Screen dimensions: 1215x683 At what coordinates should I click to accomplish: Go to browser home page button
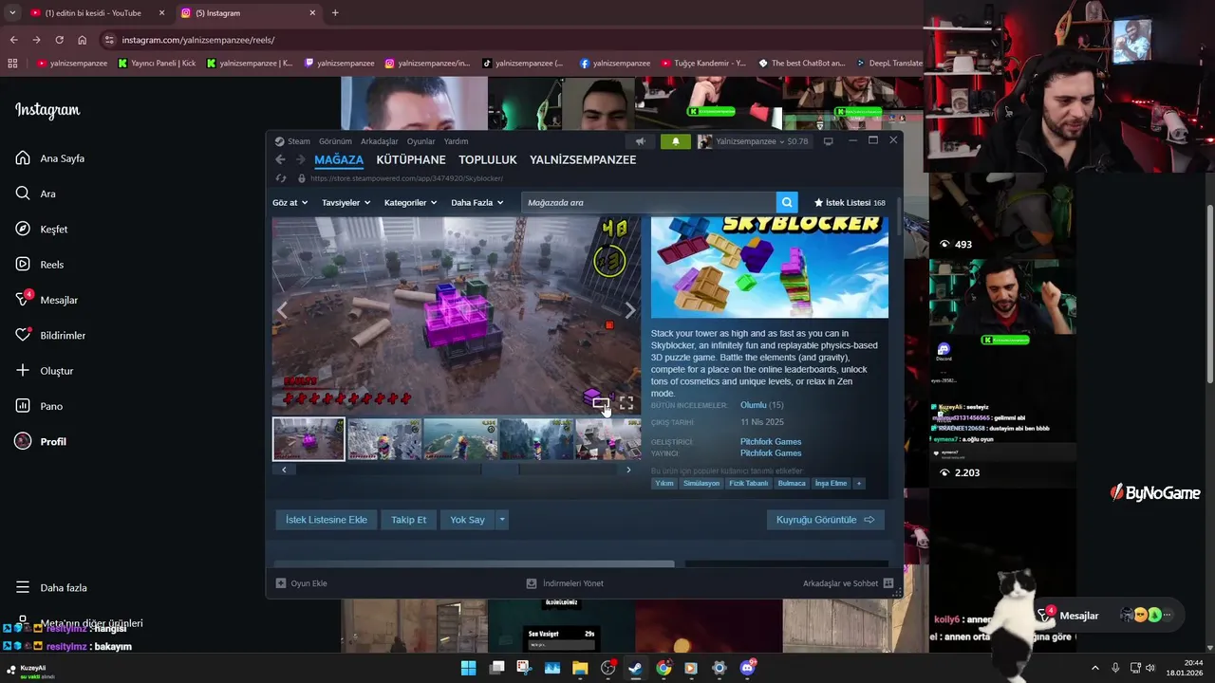tap(82, 40)
